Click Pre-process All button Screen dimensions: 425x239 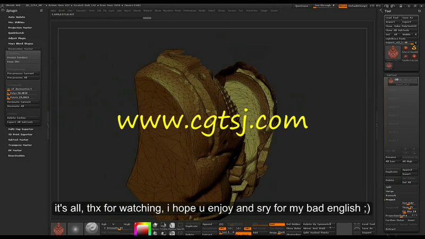click(23, 78)
